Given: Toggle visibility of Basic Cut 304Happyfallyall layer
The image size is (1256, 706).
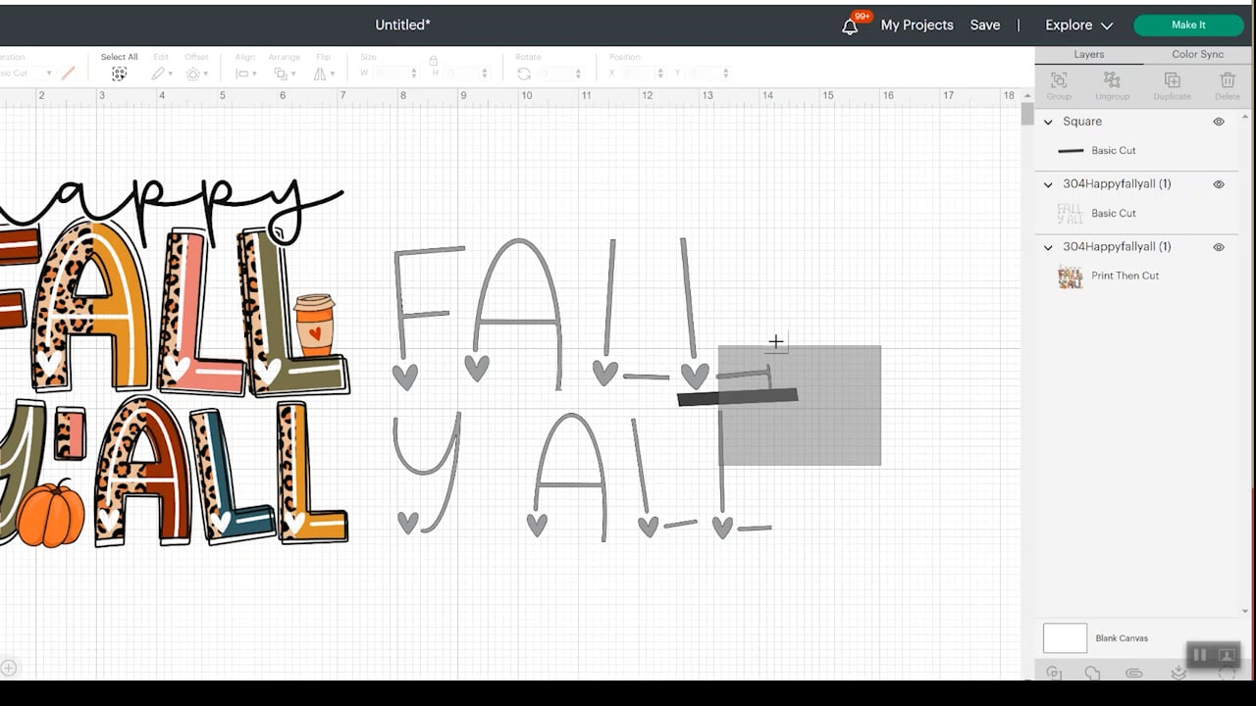Looking at the screenshot, I should click(x=1219, y=184).
